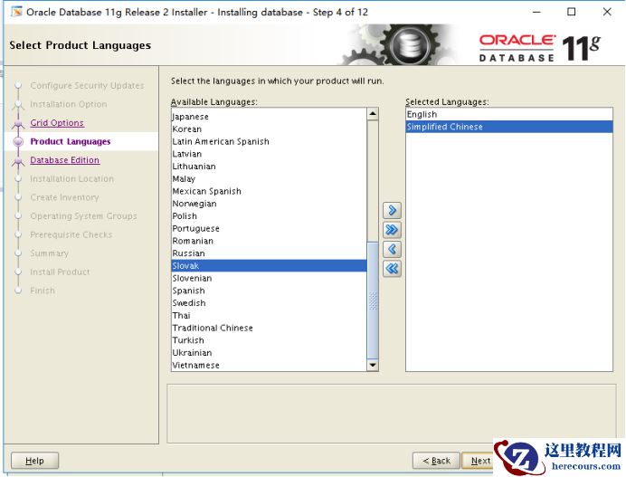Select Latin American Spanish language
The width and height of the screenshot is (626, 477).
click(x=269, y=141)
